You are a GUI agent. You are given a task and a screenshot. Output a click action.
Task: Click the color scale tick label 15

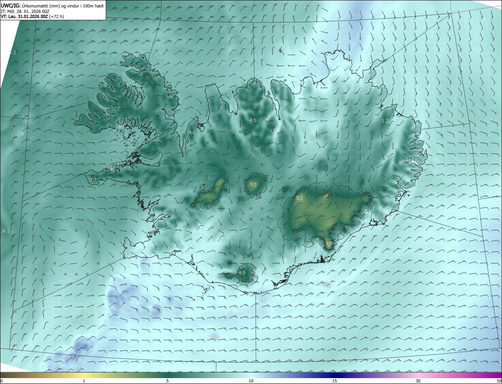point(335,381)
